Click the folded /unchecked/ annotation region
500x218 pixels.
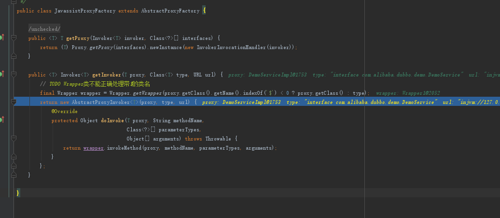pos(44,29)
